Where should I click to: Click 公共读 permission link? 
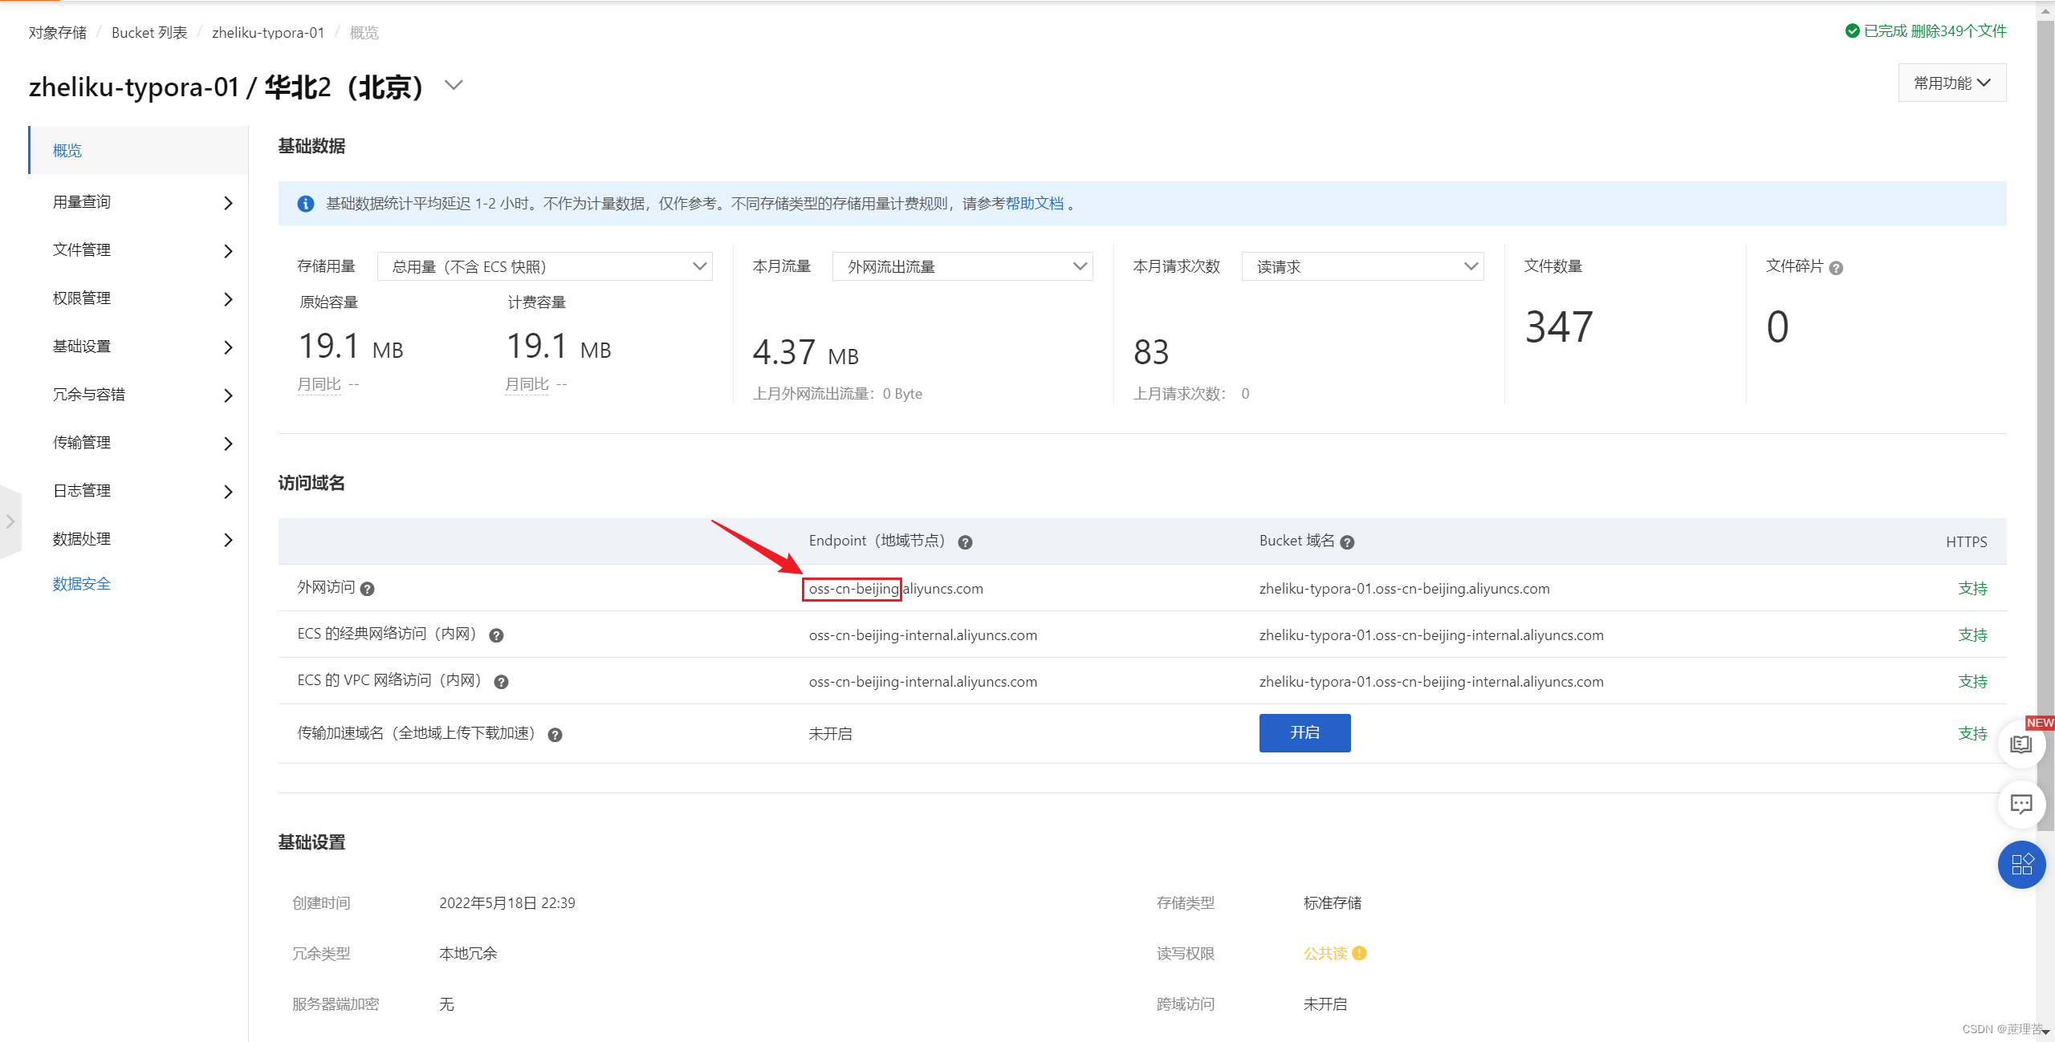(x=1325, y=953)
